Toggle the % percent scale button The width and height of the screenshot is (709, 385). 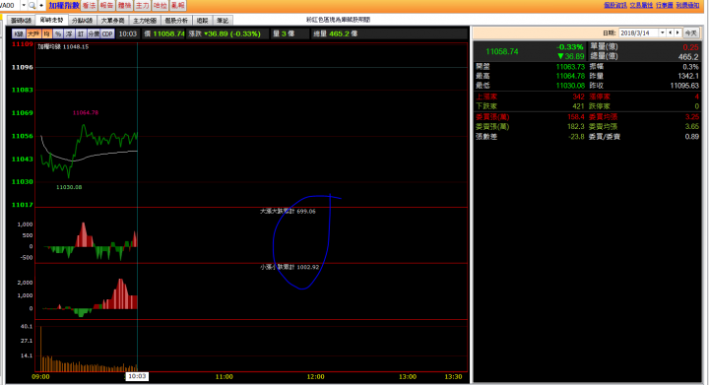pos(58,33)
